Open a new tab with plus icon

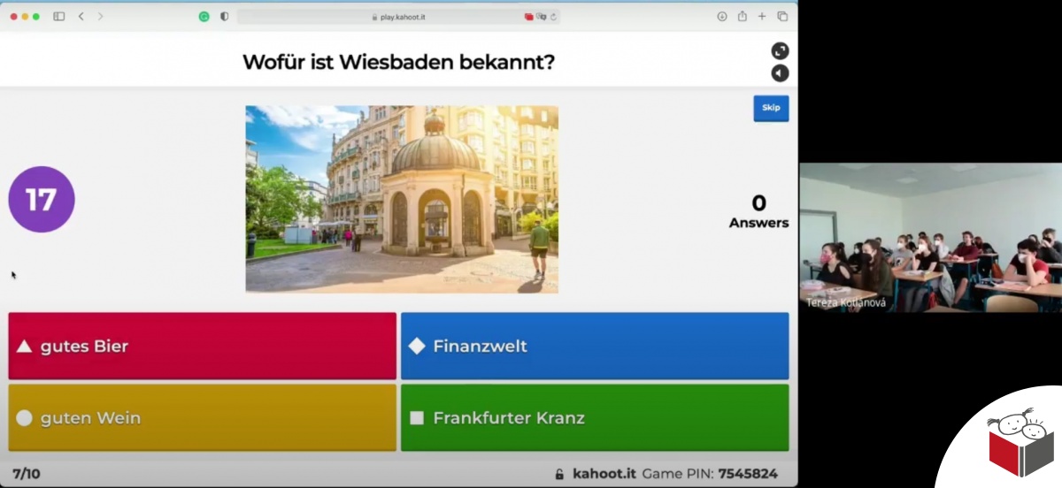(762, 16)
